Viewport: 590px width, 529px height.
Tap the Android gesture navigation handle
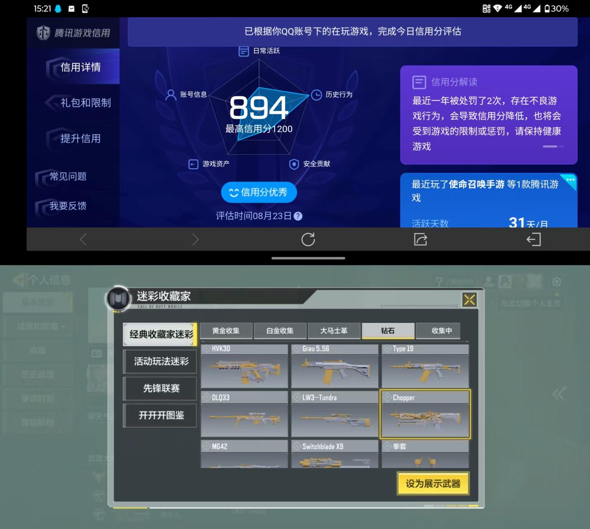(308, 258)
